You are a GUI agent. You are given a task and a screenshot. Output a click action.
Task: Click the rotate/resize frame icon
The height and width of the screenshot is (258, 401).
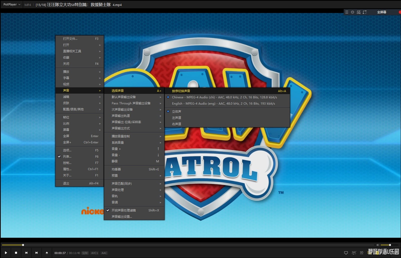pyautogui.click(x=365, y=12)
